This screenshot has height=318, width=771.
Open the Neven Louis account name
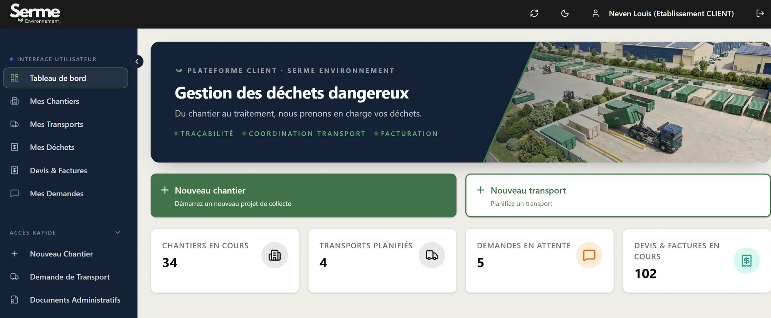[671, 13]
